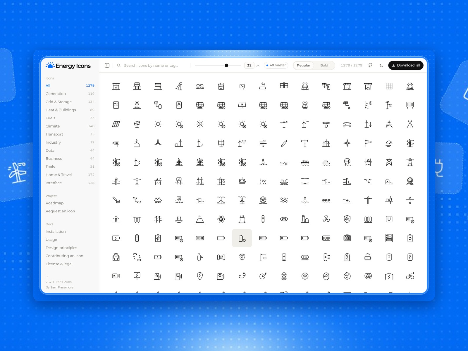Click the windsock flag icon
The width and height of the screenshot is (468, 351).
[x=368, y=143]
